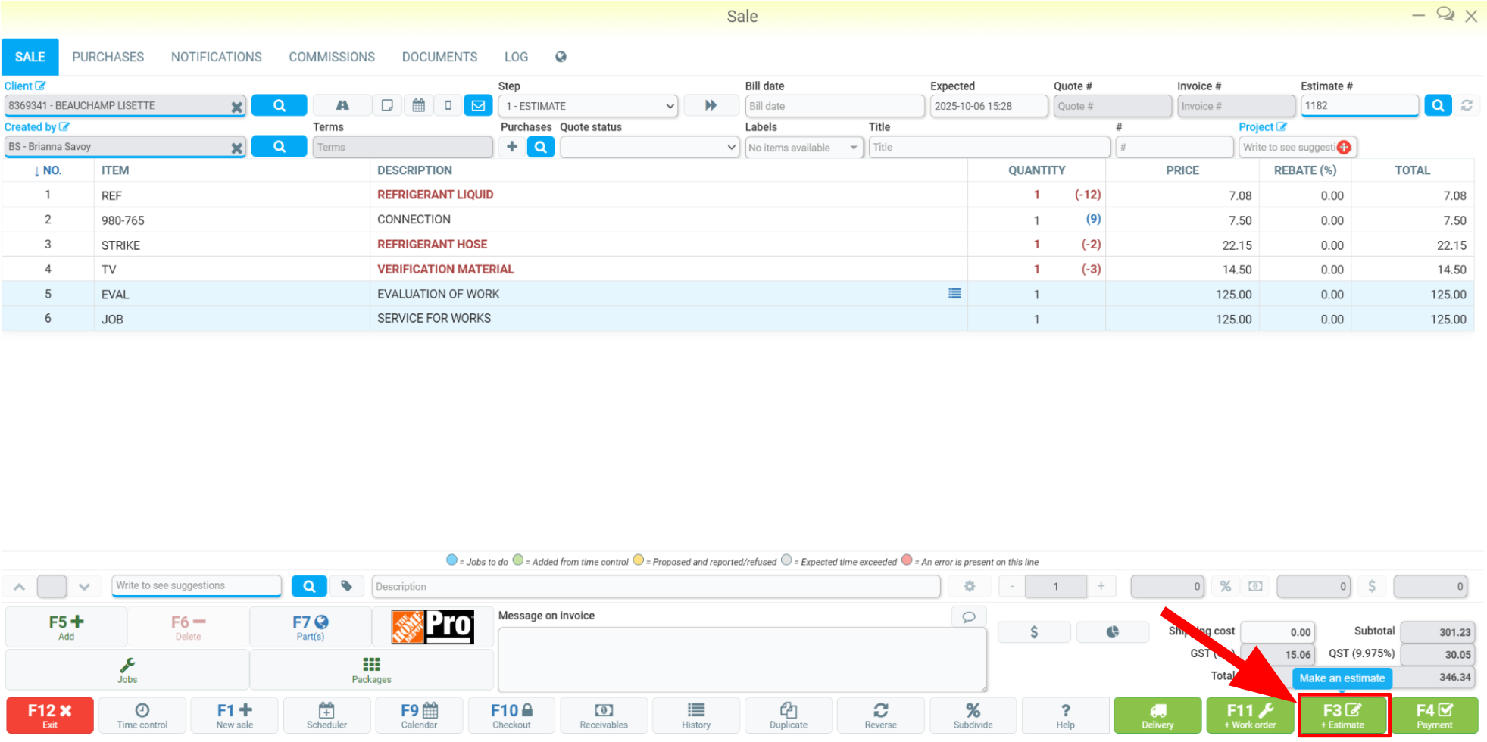
Task: Switch to the PURCHASES tab
Action: (x=108, y=57)
